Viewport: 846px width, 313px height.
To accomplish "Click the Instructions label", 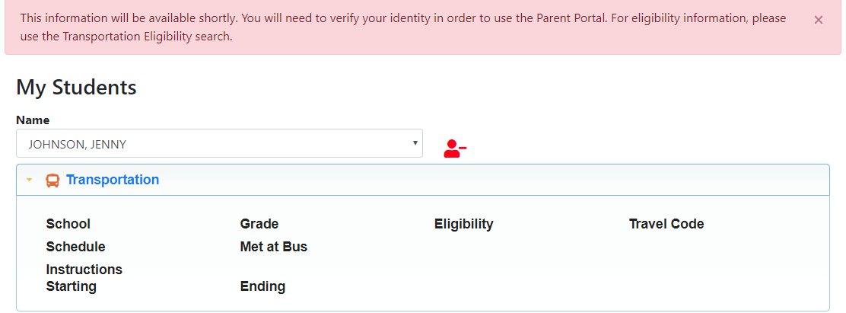I will click(x=84, y=270).
